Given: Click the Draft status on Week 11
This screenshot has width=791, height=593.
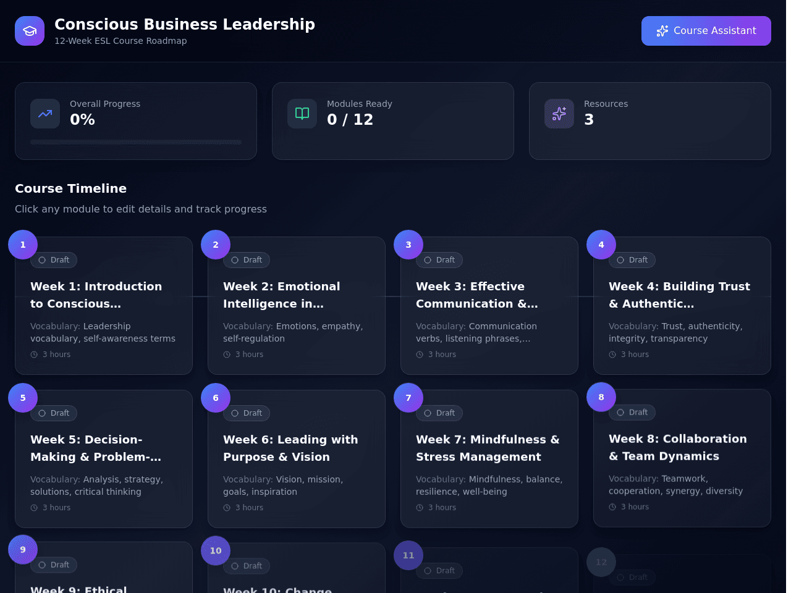Looking at the screenshot, I should (x=439, y=571).
